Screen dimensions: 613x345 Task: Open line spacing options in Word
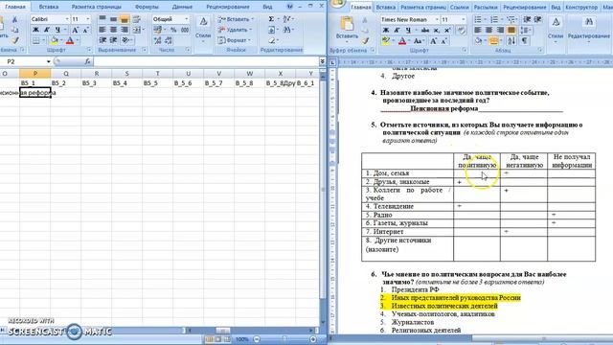(x=526, y=30)
